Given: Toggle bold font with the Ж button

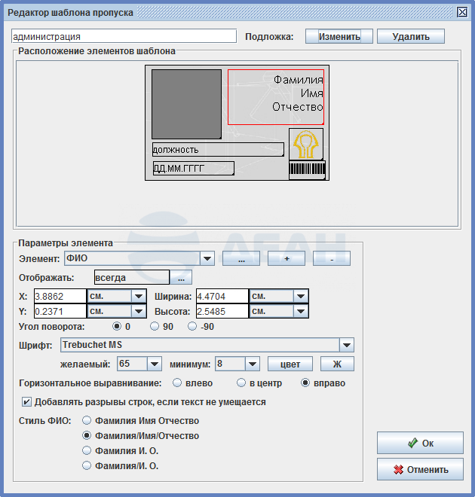Looking at the screenshot, I should pos(337,364).
